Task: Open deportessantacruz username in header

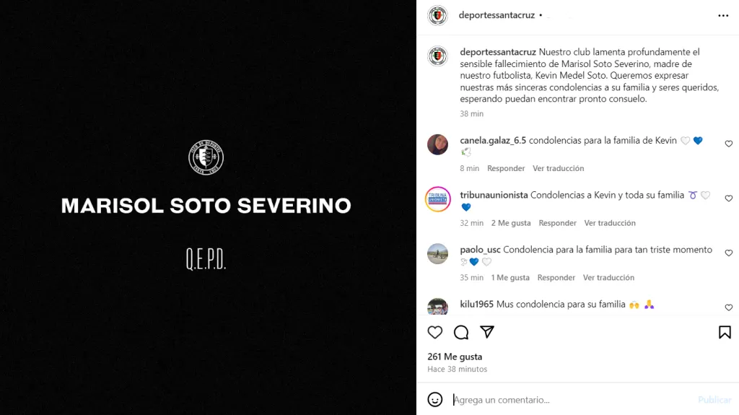Action: click(x=497, y=15)
